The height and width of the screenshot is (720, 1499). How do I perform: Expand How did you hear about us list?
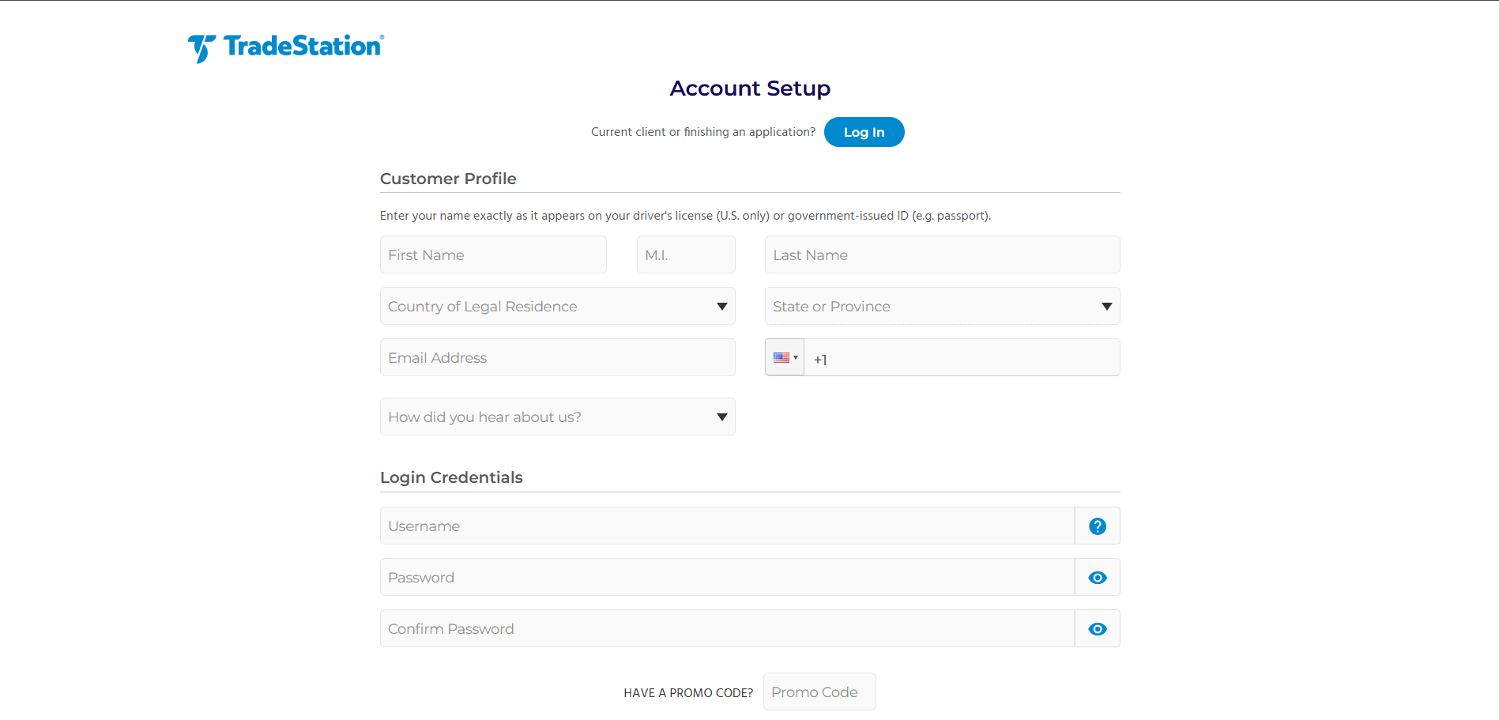click(557, 417)
